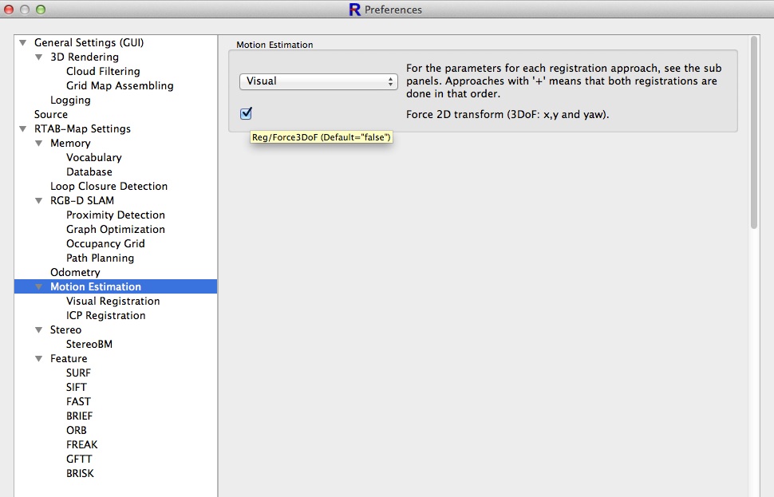
Task: Go to Loop Closure Detection settings
Action: [109, 187]
